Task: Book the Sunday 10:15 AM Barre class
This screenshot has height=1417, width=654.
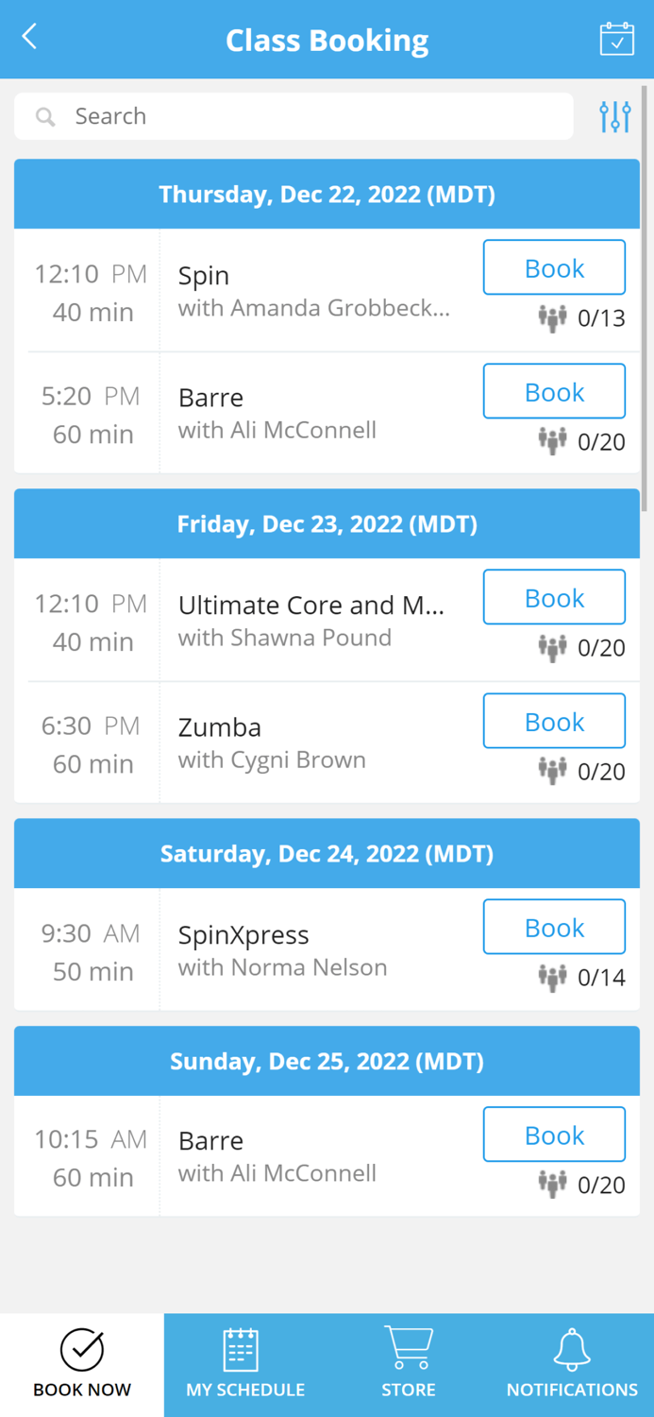Action: pyautogui.click(x=554, y=1135)
